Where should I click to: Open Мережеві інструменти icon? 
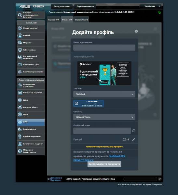pos(20,151)
